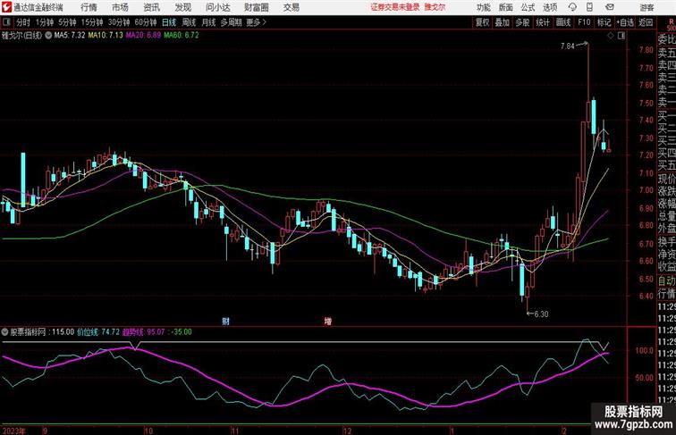The width and height of the screenshot is (676, 435).
Task: Click the 叠加 overlay button
Action: point(503,22)
